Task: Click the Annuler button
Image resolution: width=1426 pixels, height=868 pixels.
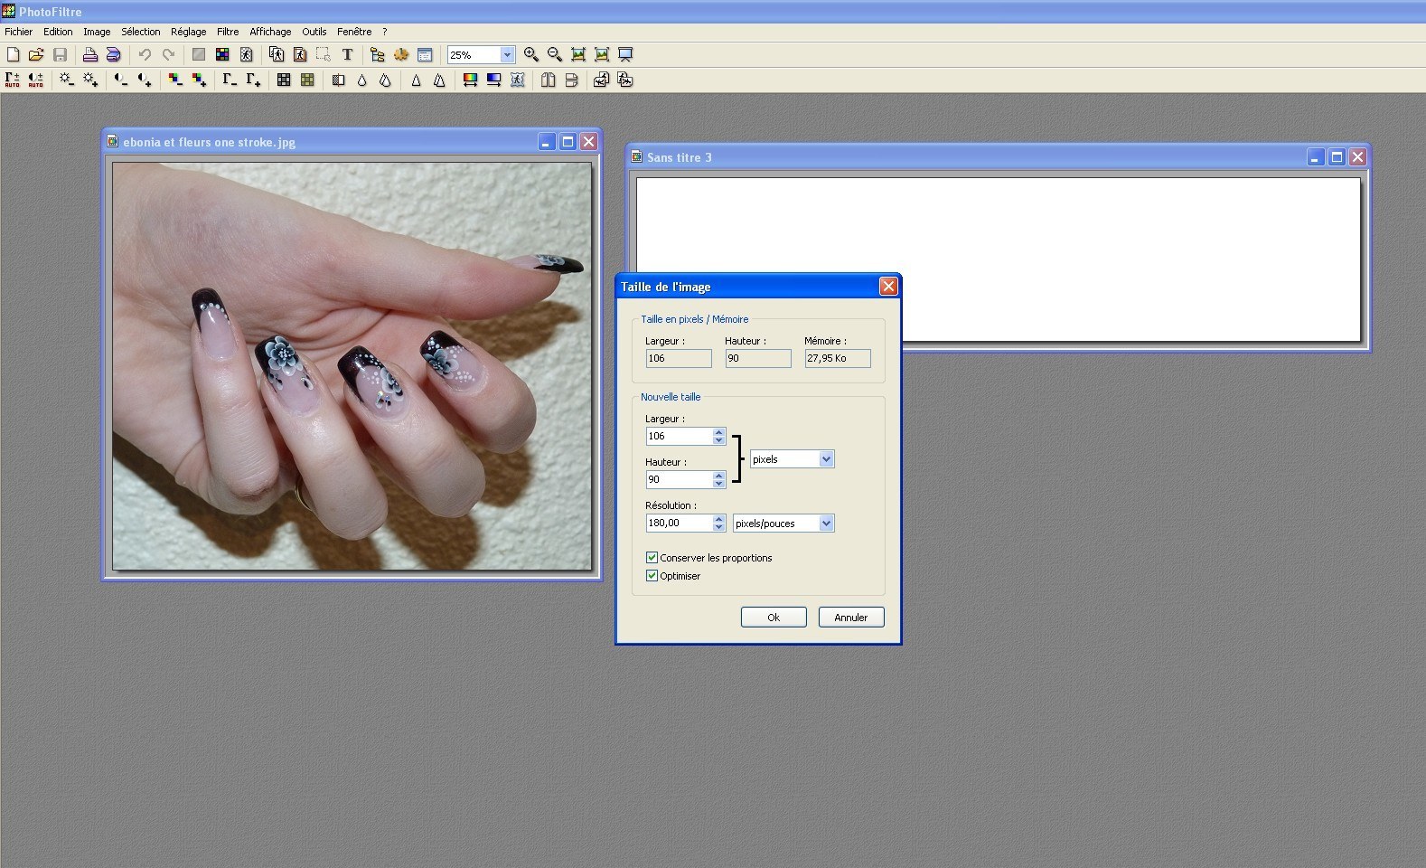Action: 850,618
